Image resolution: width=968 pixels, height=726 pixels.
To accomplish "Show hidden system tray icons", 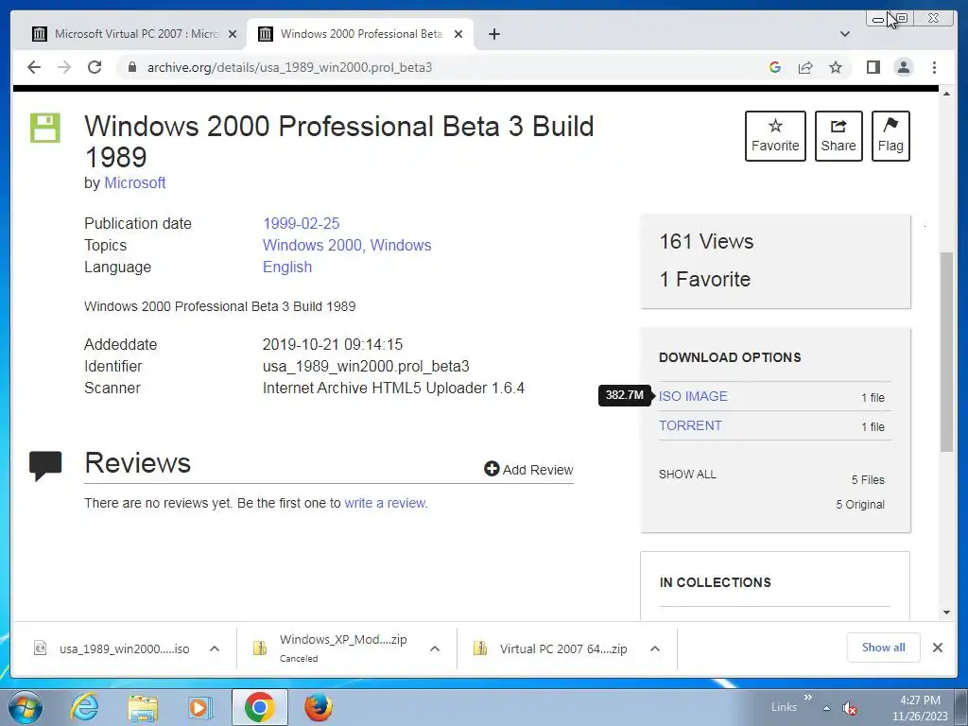I will click(x=826, y=708).
